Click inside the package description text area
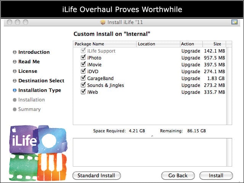The image size is (244, 183). (149, 152)
